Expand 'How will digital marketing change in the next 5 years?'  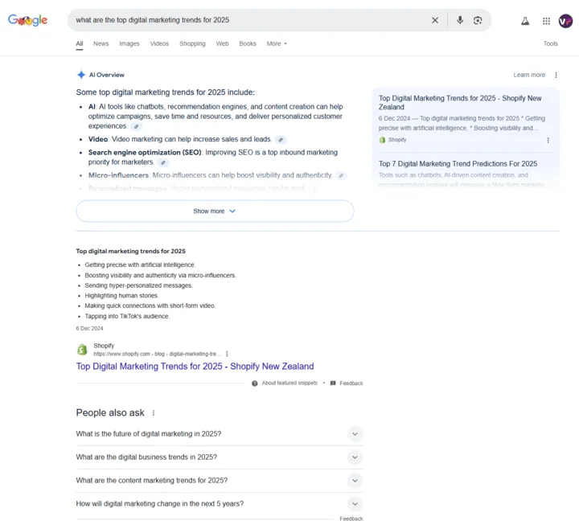click(220, 503)
